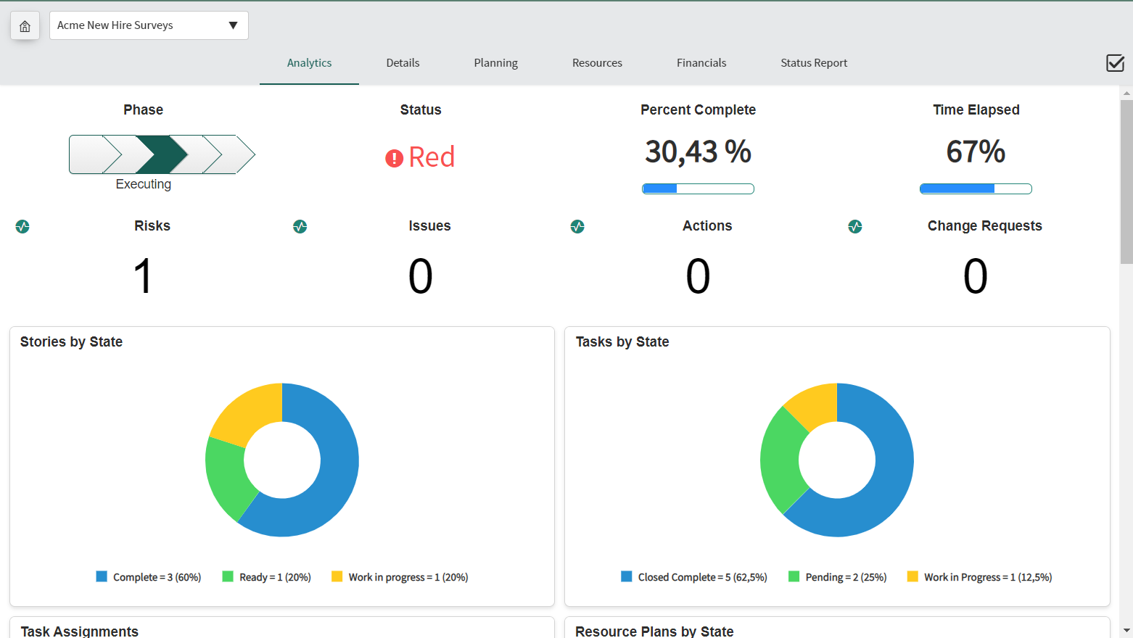
Task: Click the Risks count of 1
Action: point(143,276)
